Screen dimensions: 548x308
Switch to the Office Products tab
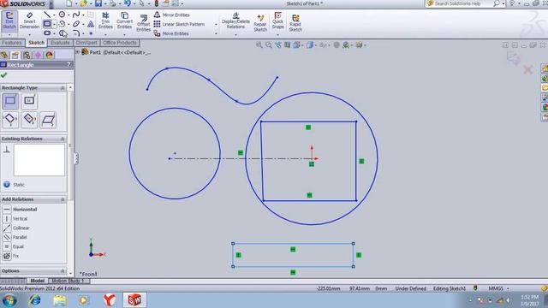coord(120,43)
